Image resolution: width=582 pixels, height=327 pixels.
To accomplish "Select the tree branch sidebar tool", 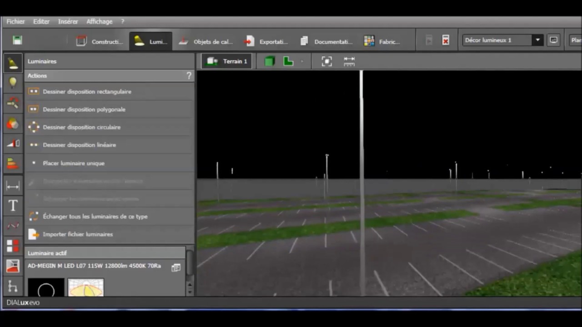I will 13,286.
